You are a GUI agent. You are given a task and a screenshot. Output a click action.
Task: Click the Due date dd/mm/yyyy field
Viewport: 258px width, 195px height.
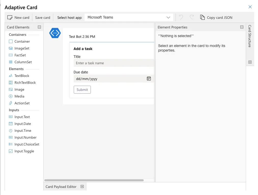(114, 79)
